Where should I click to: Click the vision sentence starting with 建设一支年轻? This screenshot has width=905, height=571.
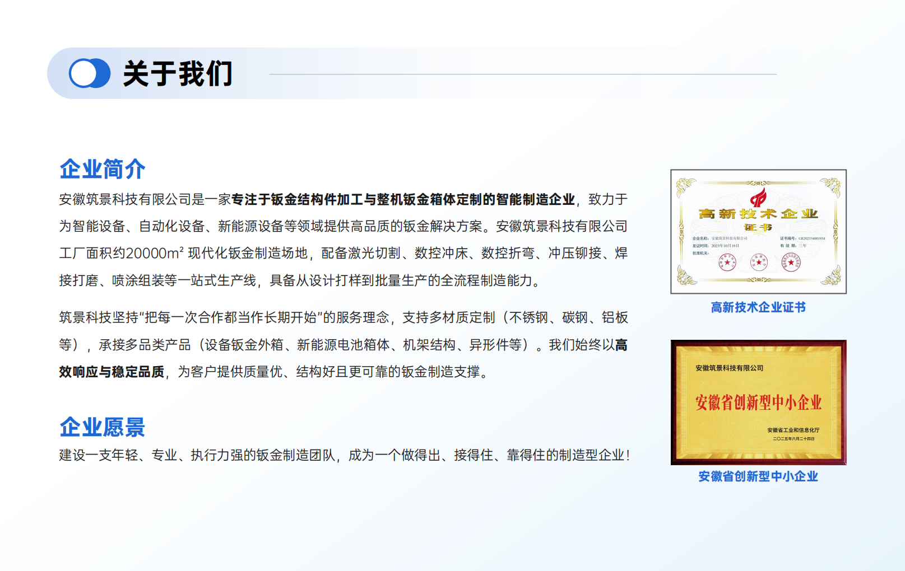344,455
